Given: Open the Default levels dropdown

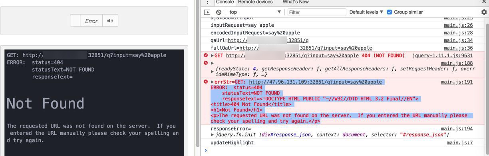Looking at the screenshot, I should tap(366, 12).
